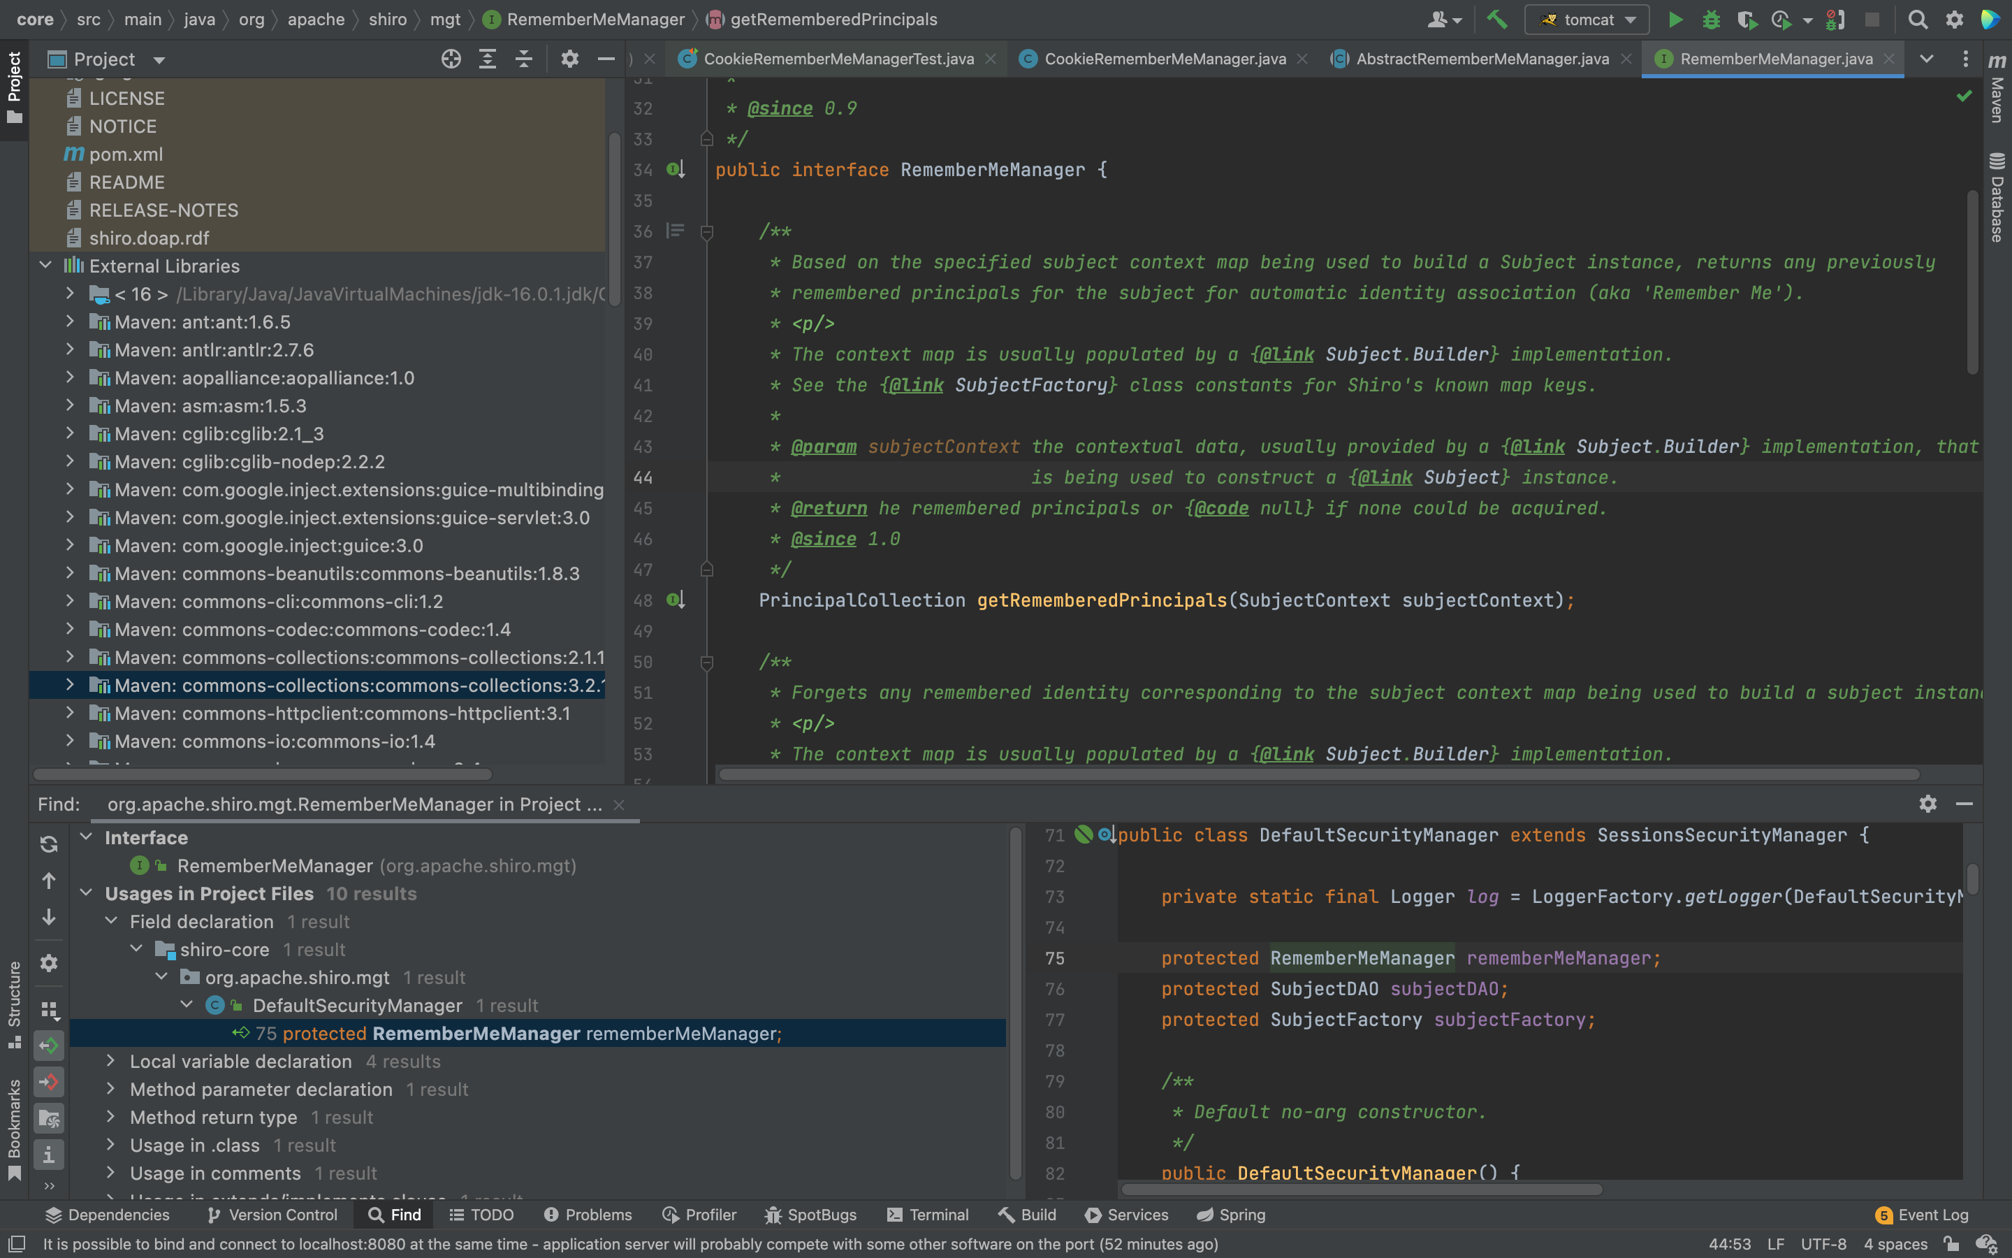Toggle show write access filter

49,1082
